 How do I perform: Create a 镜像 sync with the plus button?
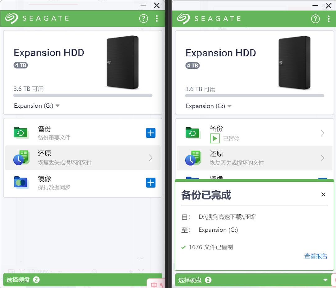click(x=150, y=183)
